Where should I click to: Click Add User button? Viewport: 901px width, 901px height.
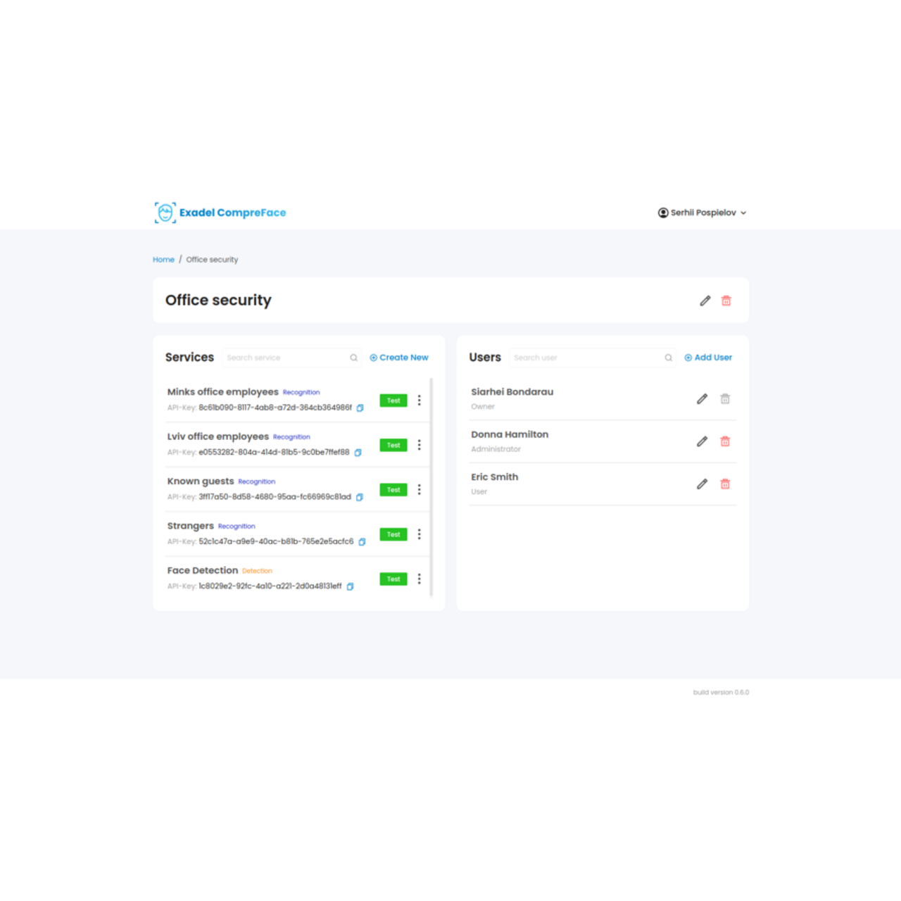[x=708, y=358]
